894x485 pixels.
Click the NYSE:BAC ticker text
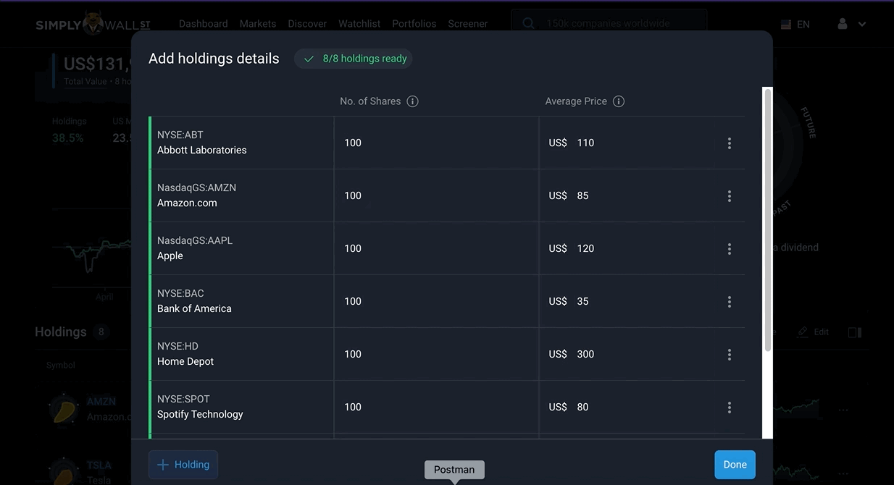[180, 293]
